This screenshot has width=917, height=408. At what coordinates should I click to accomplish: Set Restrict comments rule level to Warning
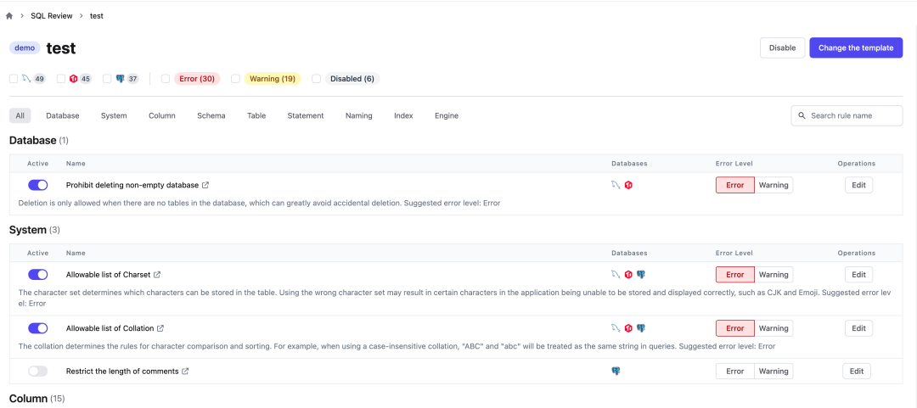coord(774,372)
